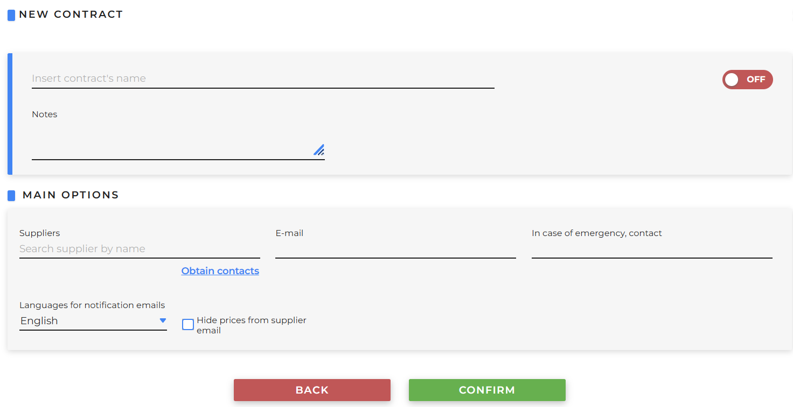Image resolution: width=793 pixels, height=407 pixels.
Task: Click blue marker beside Main Options heading
Action: (11, 195)
